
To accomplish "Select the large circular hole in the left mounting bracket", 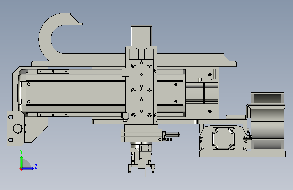I will tap(18, 128).
